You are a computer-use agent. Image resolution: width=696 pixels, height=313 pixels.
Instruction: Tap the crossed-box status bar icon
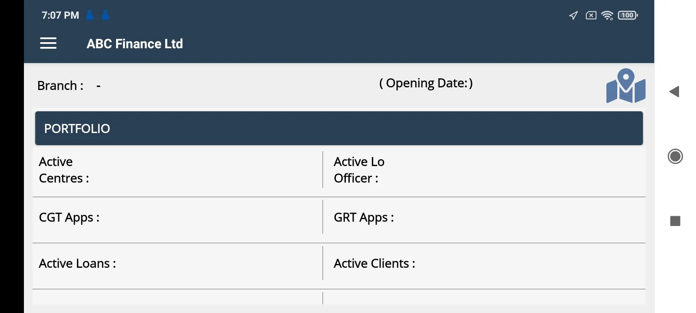[x=591, y=16]
